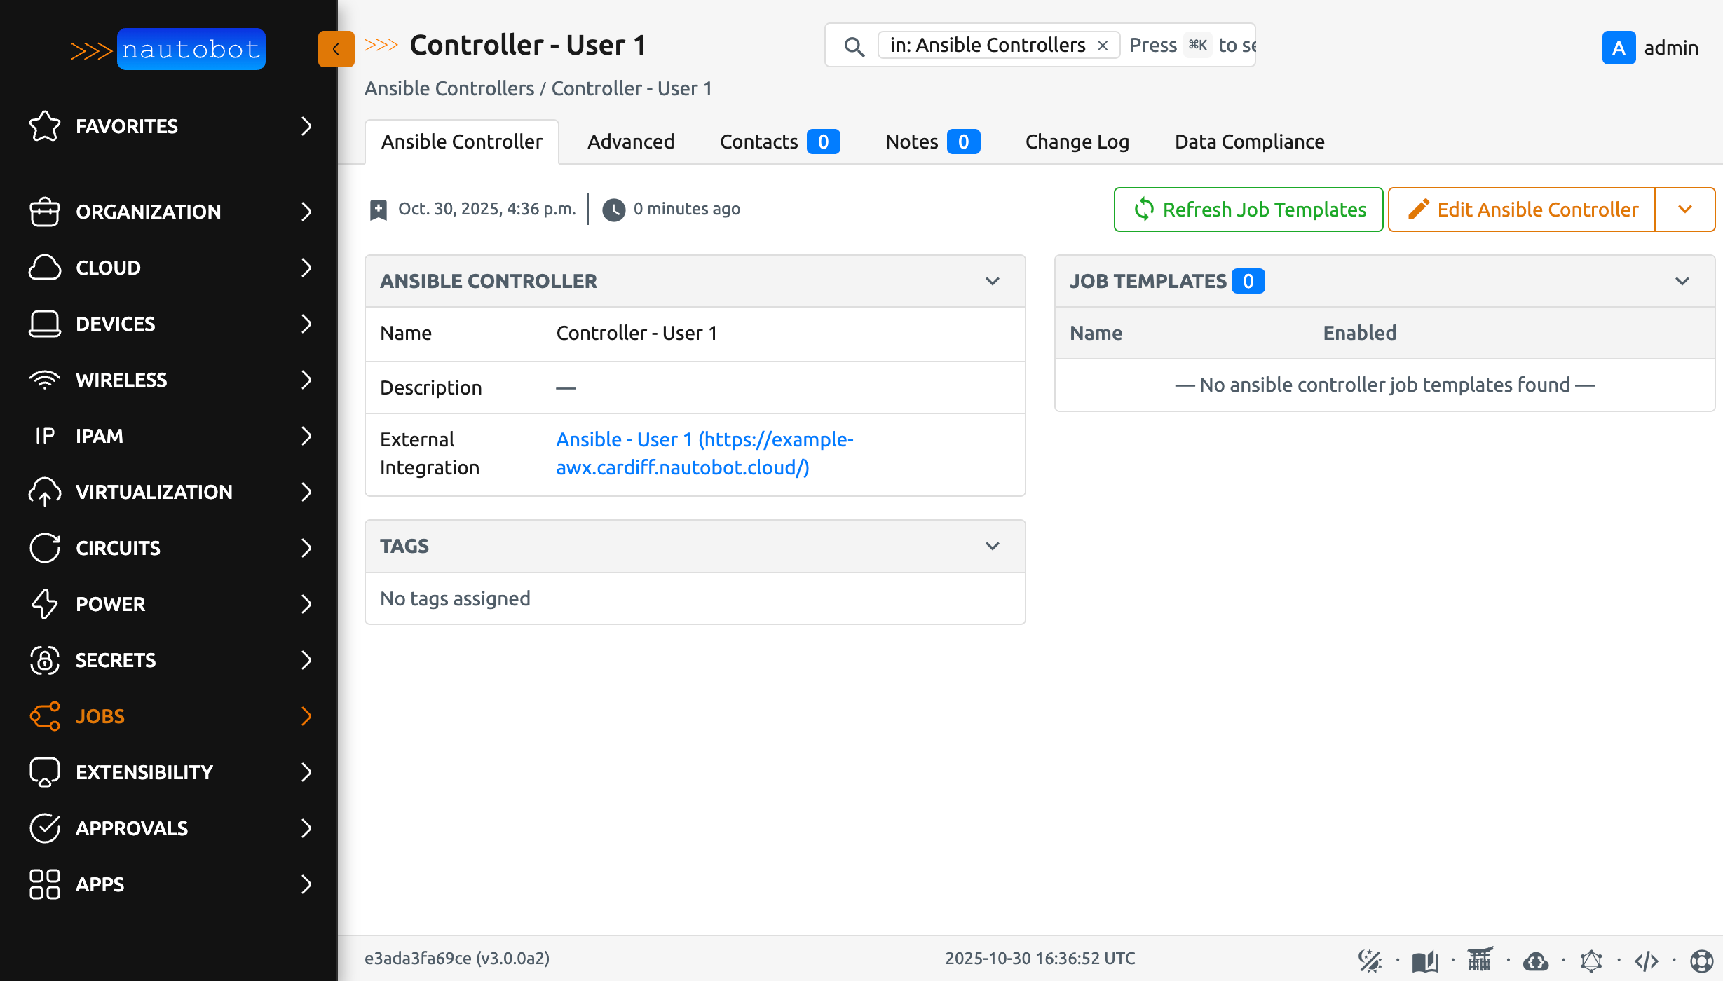Image resolution: width=1723 pixels, height=981 pixels.
Task: Open the search magnifier icon
Action: coord(854,46)
